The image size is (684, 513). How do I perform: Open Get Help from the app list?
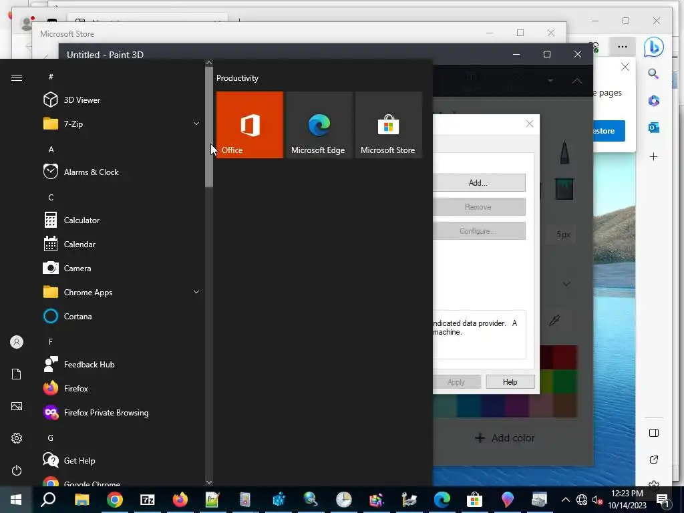pyautogui.click(x=122, y=461)
